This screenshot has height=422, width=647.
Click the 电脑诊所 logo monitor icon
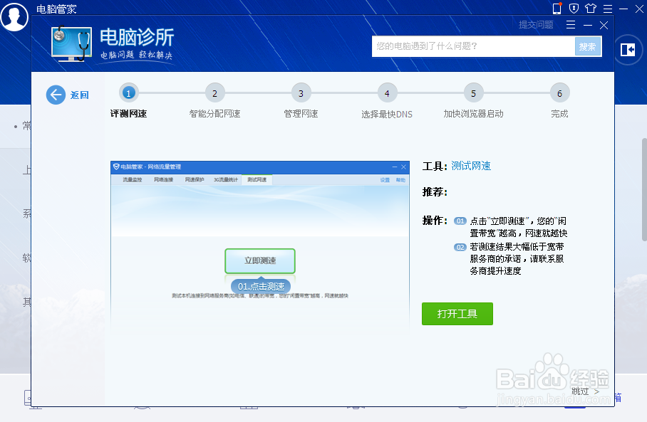coord(72,44)
